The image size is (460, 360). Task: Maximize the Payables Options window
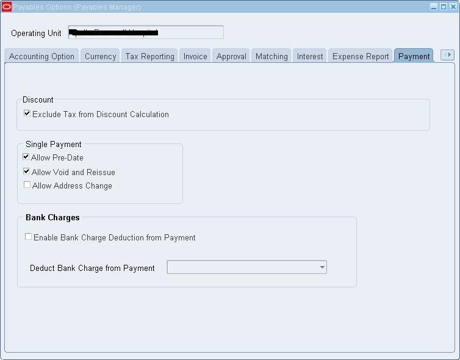[x=444, y=7]
